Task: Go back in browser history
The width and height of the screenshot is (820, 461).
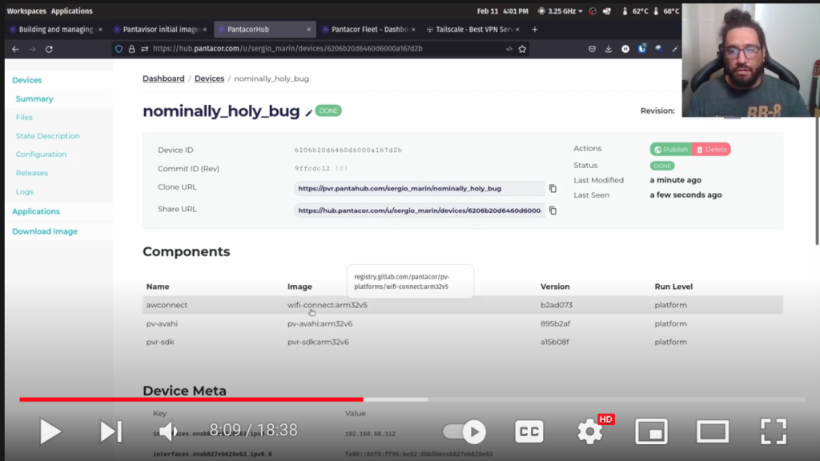Action: tap(16, 49)
